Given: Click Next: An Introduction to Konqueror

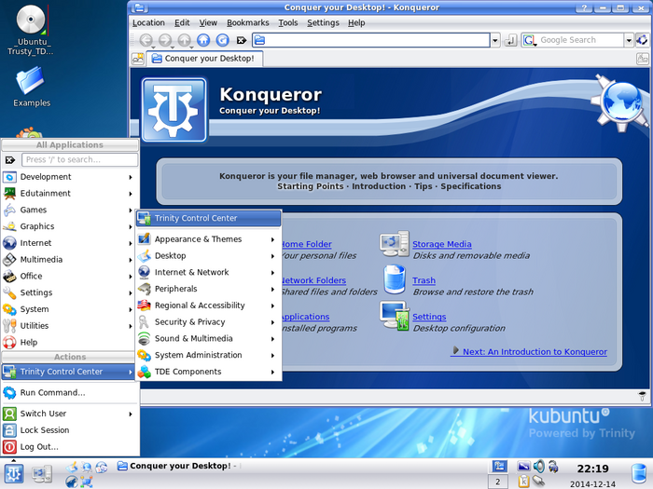Looking at the screenshot, I should (x=529, y=351).
